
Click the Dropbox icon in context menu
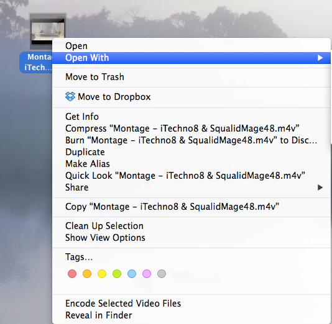(70, 97)
